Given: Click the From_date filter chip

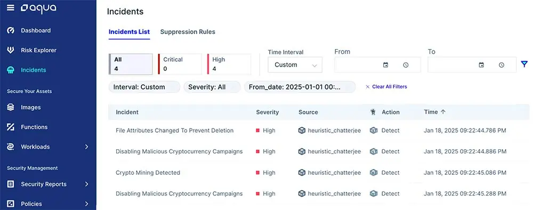Looking at the screenshot, I should (x=300, y=87).
